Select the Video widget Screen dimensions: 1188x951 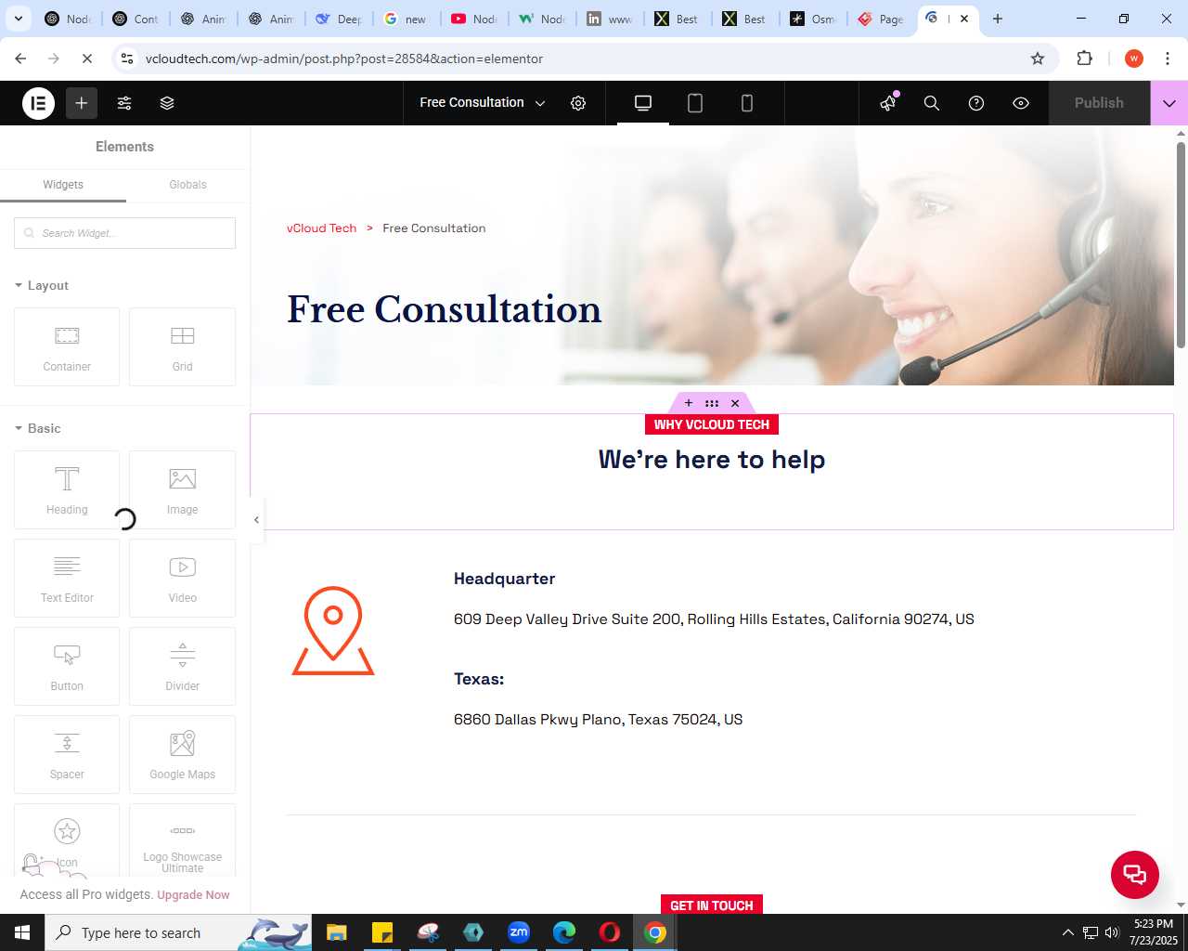point(182,578)
